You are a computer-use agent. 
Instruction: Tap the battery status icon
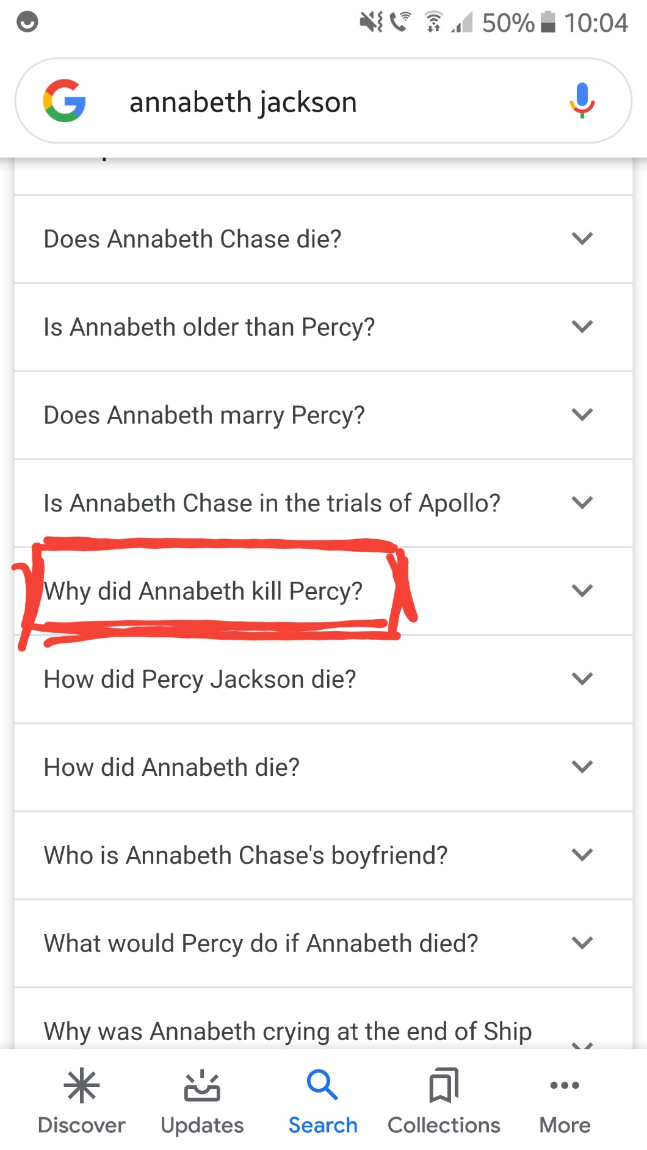(x=548, y=23)
